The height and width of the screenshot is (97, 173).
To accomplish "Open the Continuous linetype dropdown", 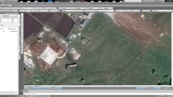I will click(83, 11).
